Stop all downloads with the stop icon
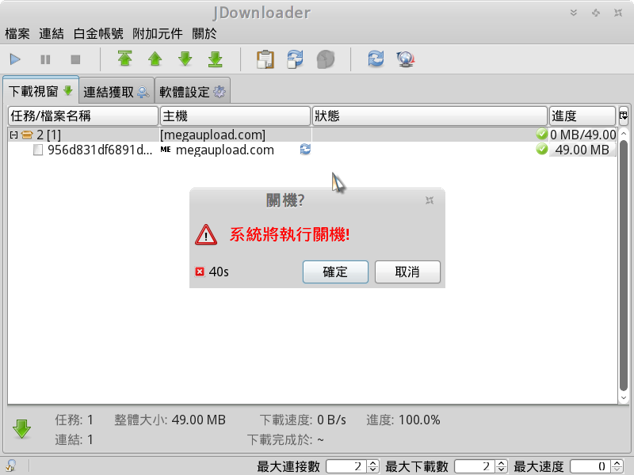This screenshot has height=475, width=634. 75,59
